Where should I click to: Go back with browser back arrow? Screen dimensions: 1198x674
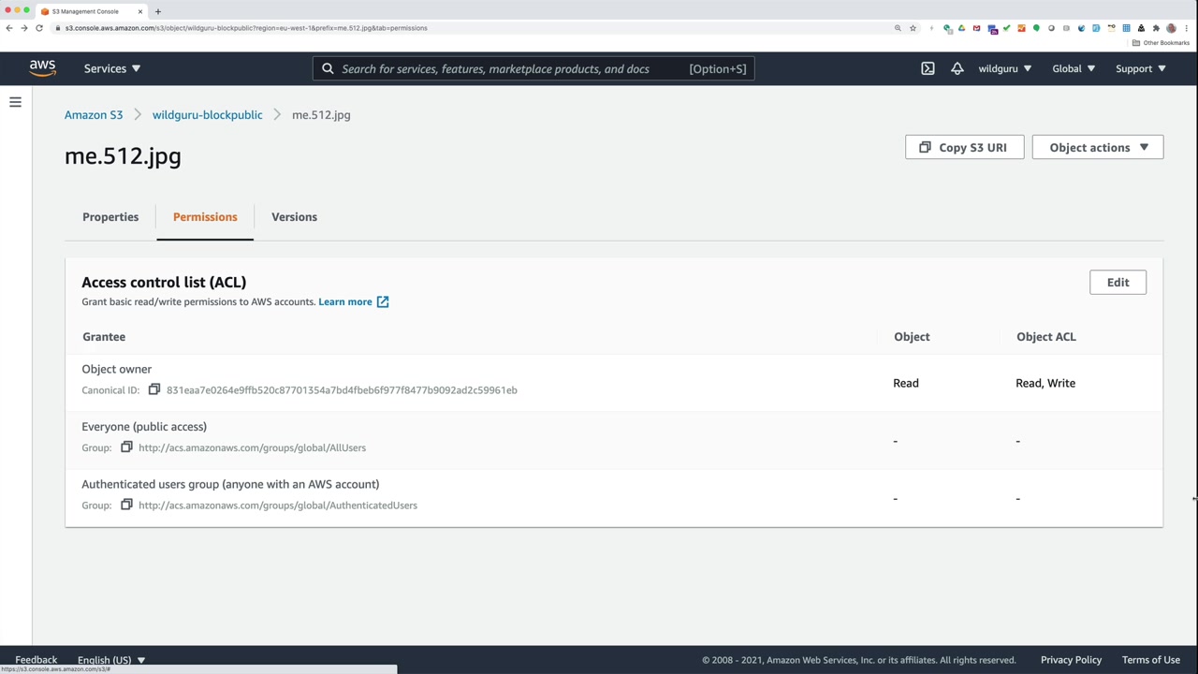tap(9, 28)
